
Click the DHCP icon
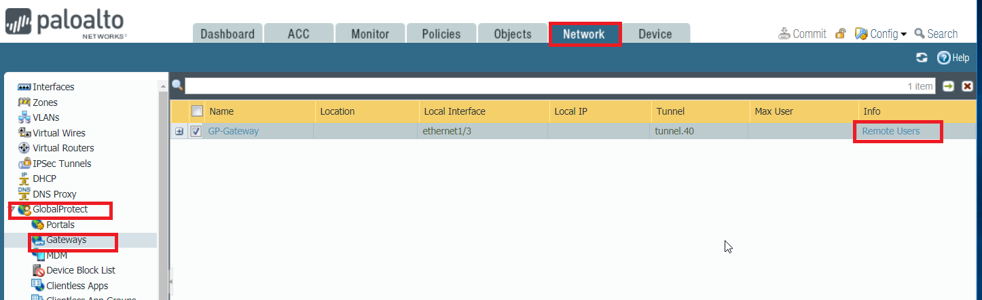point(24,179)
